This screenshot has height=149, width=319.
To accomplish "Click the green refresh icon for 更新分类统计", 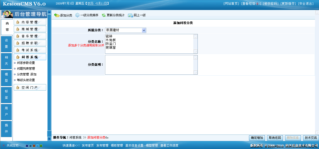I will tap(104, 15).
